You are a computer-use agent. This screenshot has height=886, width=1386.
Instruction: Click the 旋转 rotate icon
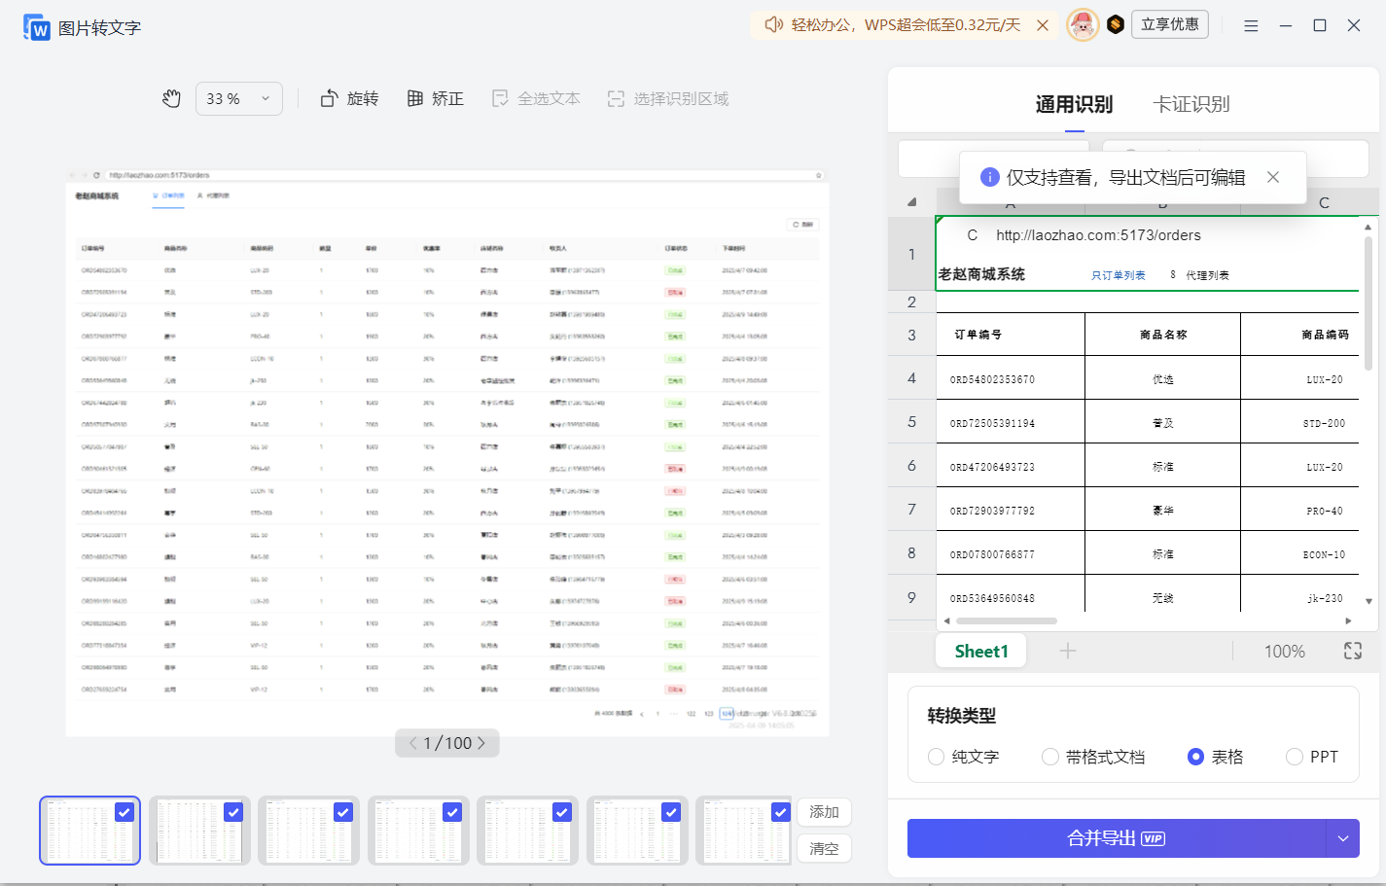pyautogui.click(x=330, y=98)
